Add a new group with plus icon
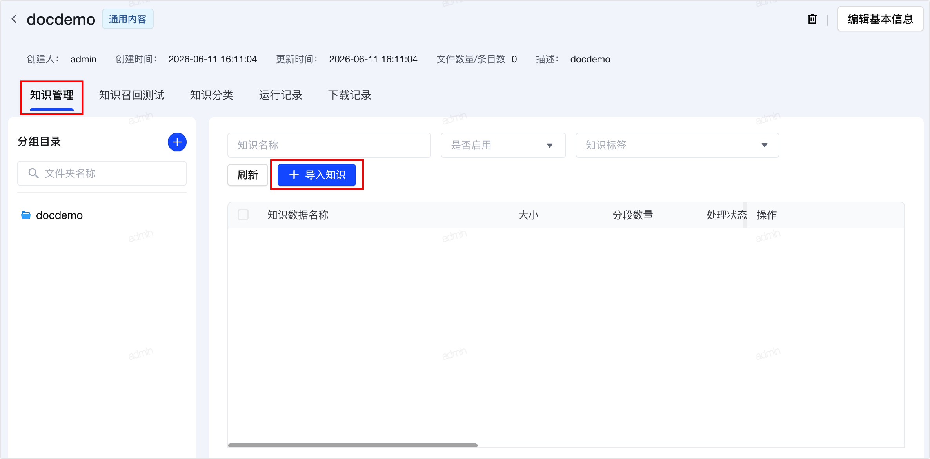Image resolution: width=930 pixels, height=459 pixels. 177,142
